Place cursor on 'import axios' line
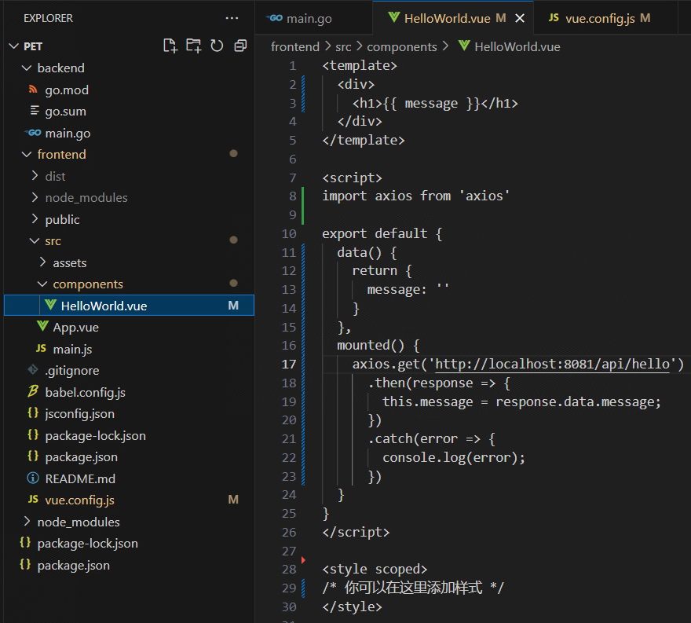This screenshot has height=623, width=691. pos(415,196)
